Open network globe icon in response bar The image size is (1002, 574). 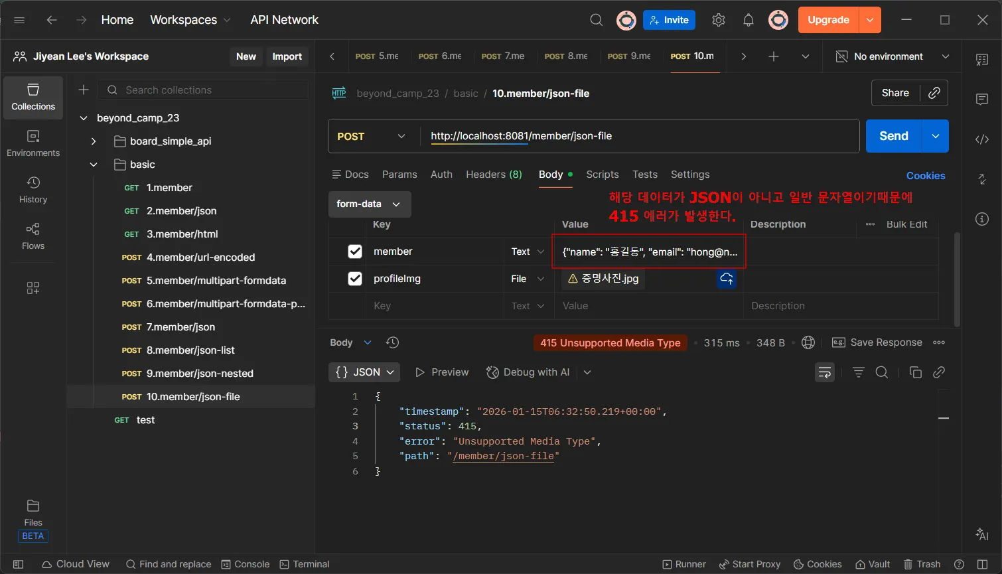(808, 342)
